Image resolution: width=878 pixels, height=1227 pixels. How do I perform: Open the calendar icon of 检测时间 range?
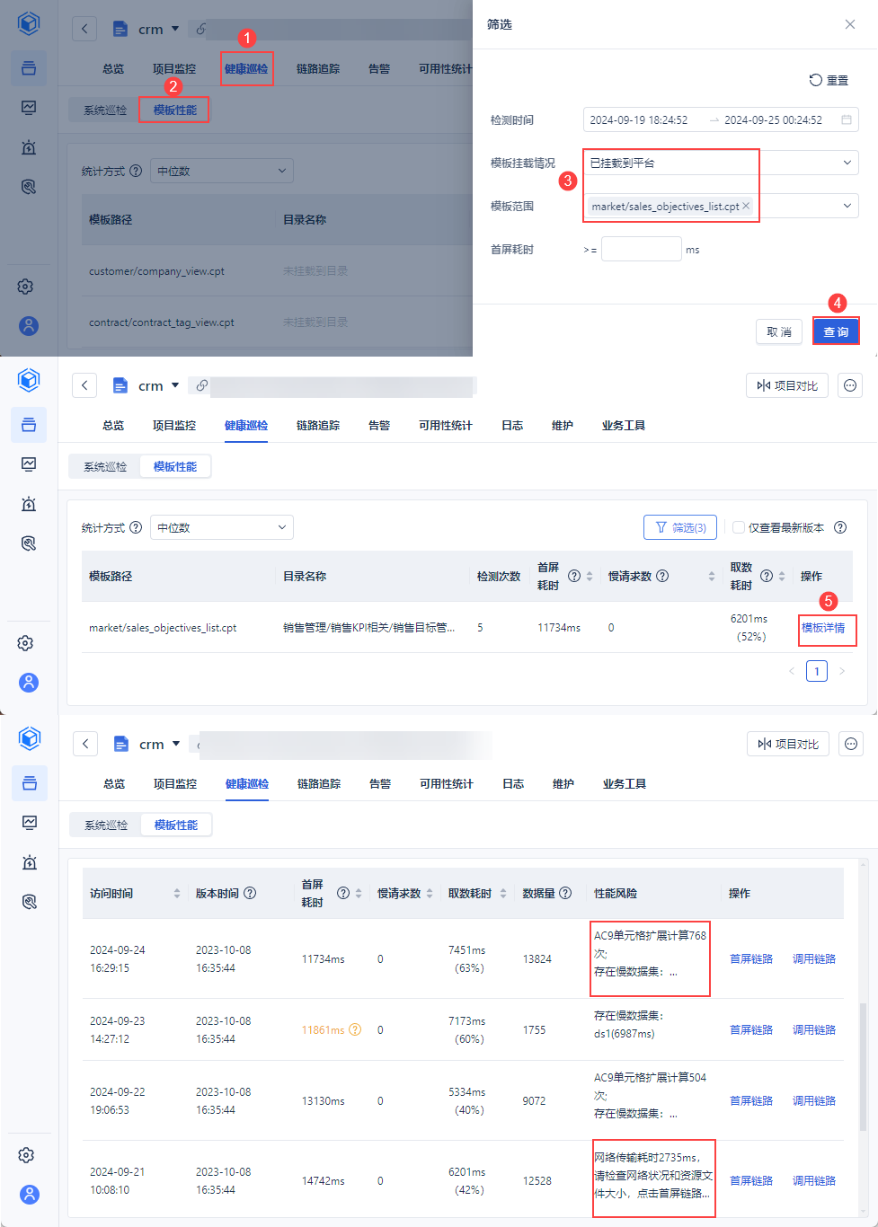(x=846, y=119)
